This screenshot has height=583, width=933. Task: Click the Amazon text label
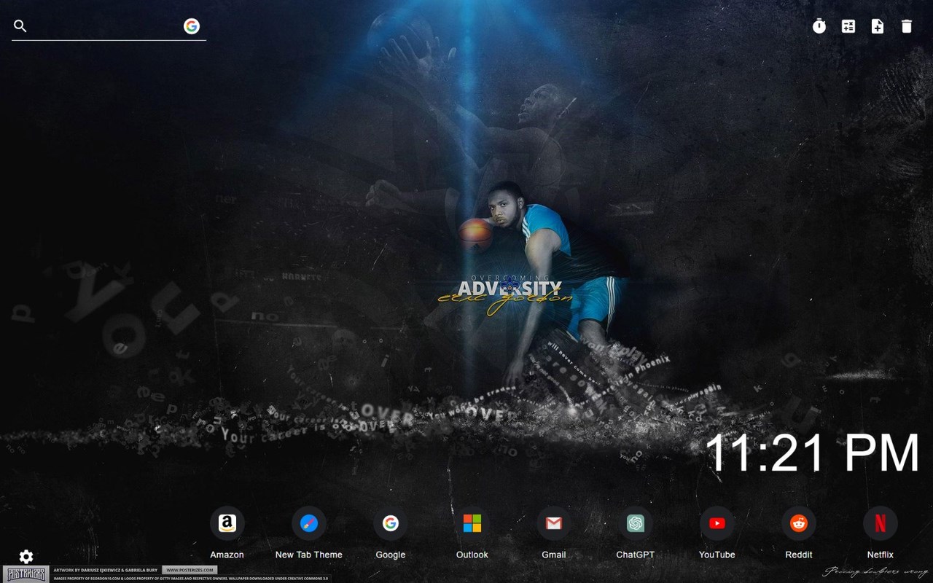[x=227, y=555]
